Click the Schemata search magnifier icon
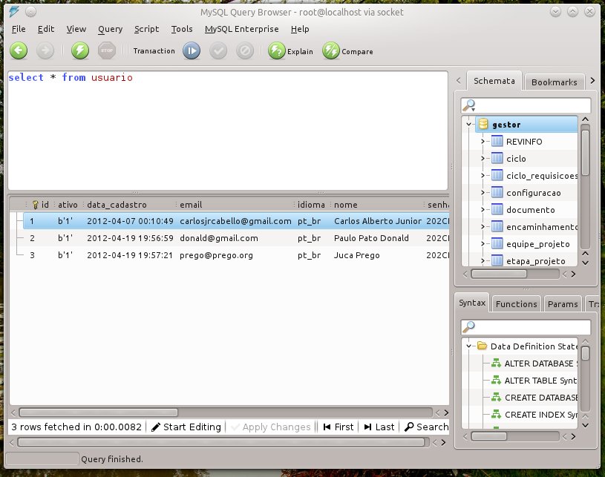605x477 pixels. coord(469,105)
